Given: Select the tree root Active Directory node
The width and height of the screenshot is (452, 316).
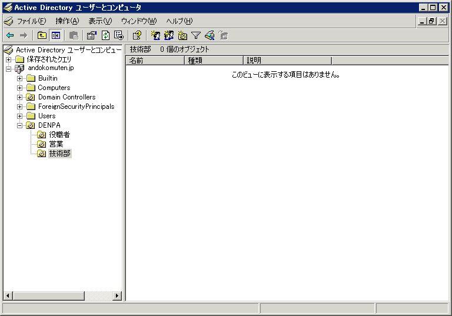Looking at the screenshot, I should 69,50.
